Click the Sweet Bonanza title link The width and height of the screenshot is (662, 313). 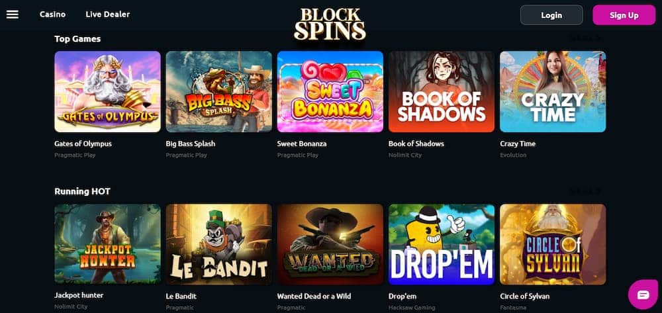(302, 144)
